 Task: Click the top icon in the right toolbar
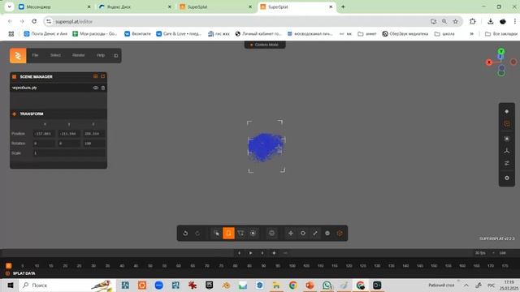click(507, 112)
